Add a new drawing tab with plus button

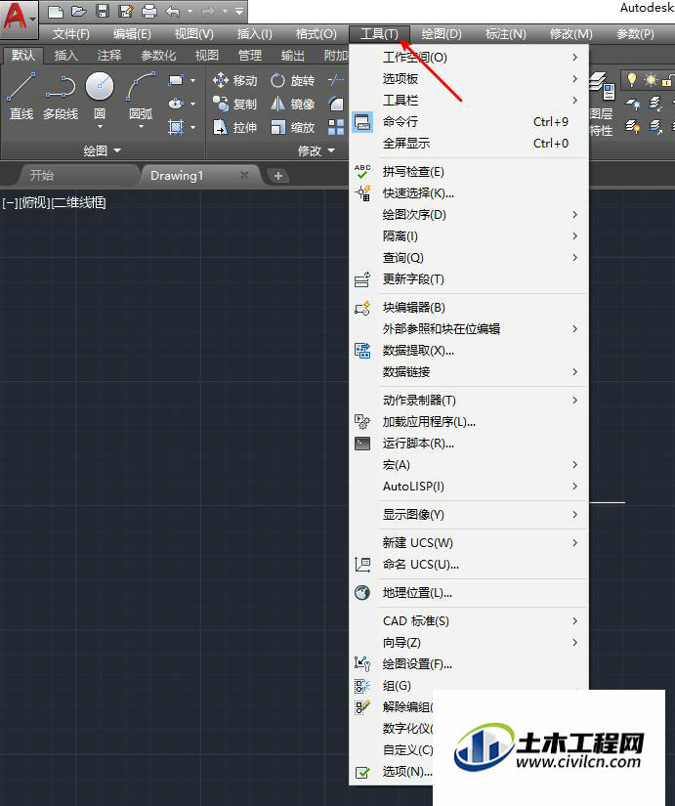tap(278, 176)
